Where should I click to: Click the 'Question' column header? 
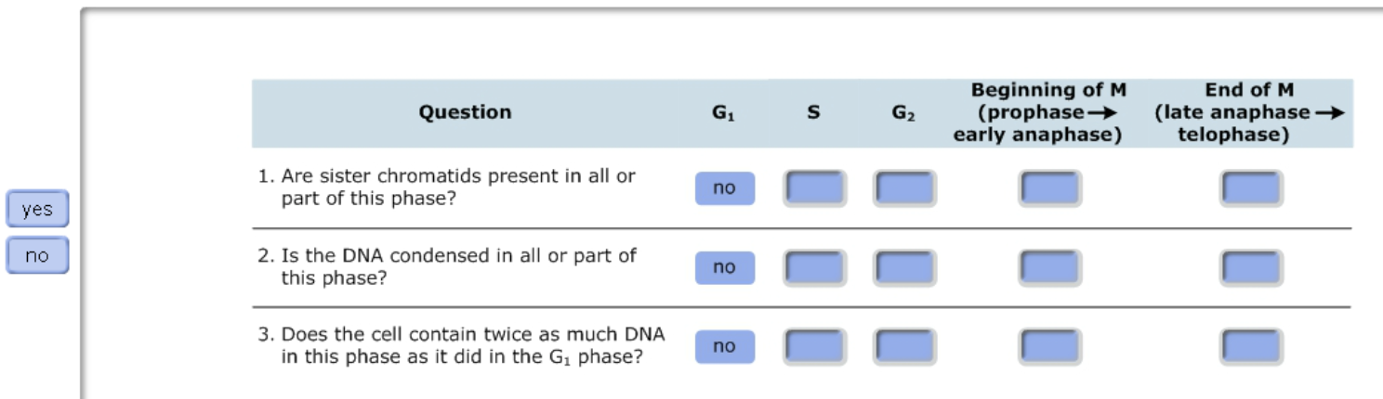point(465,112)
